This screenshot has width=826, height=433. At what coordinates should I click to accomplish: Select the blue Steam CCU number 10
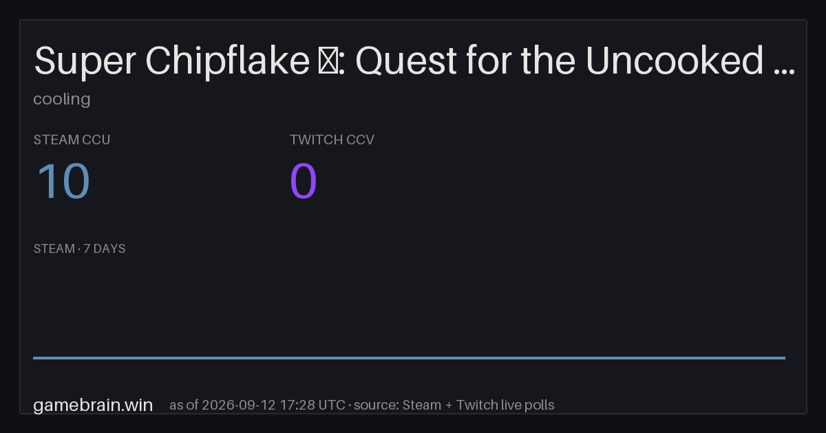point(63,182)
